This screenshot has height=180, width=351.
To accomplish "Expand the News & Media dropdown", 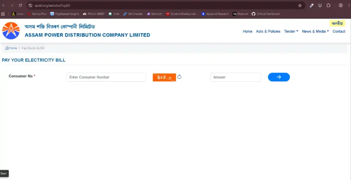I will pyautogui.click(x=315, y=31).
